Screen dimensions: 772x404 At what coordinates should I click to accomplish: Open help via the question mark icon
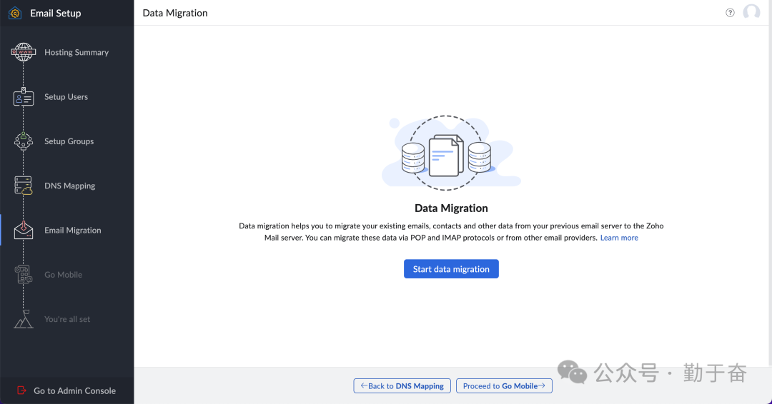tap(730, 13)
